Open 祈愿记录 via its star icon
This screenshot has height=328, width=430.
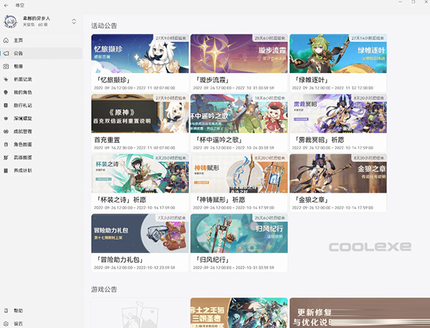[6, 79]
